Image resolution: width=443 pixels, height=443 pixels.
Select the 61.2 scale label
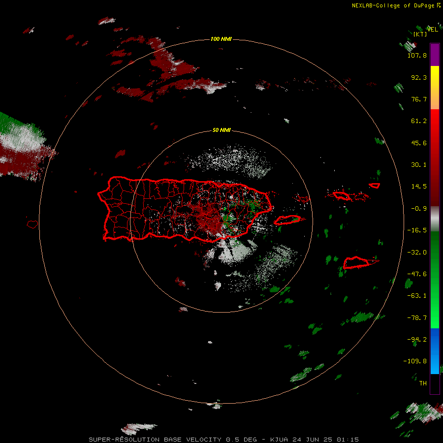pyautogui.click(x=419, y=121)
